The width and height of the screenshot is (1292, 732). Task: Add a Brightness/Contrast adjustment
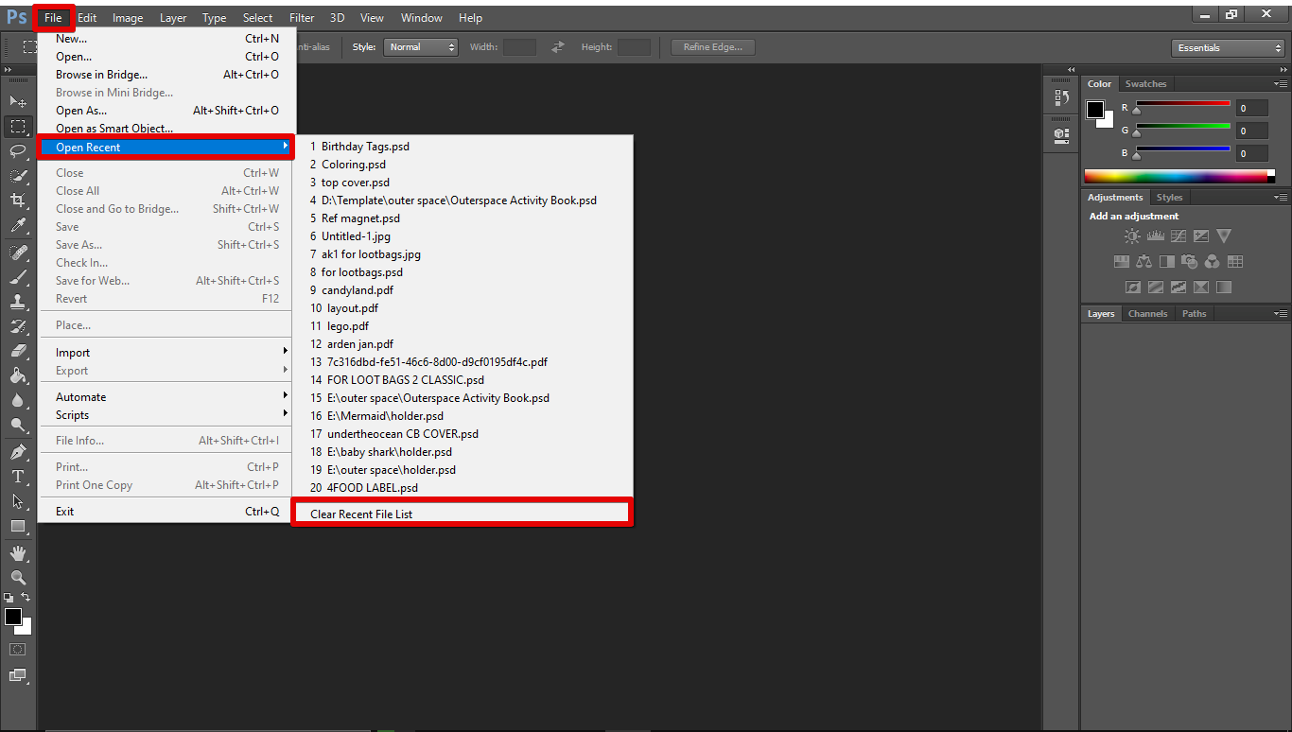[x=1132, y=236]
